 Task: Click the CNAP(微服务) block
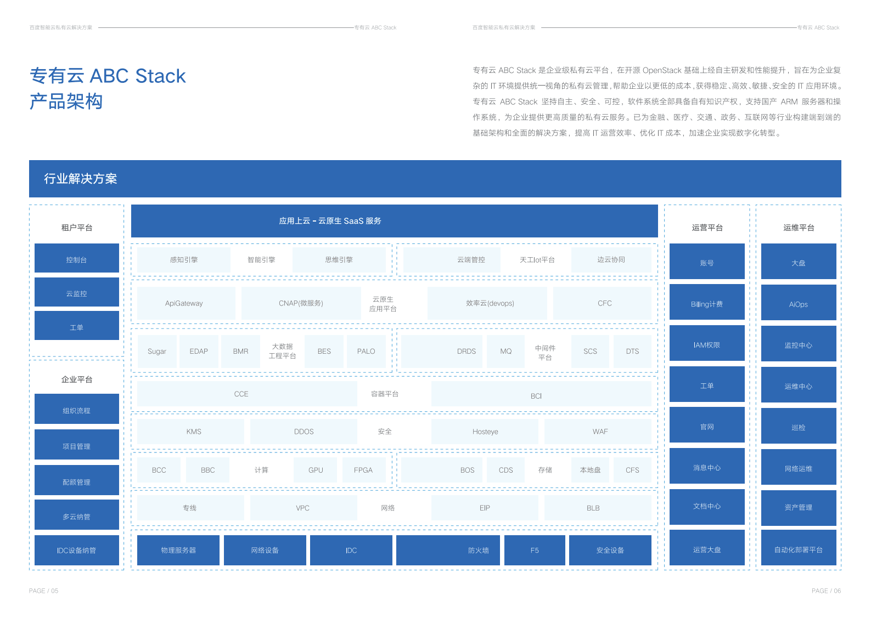[x=301, y=303]
